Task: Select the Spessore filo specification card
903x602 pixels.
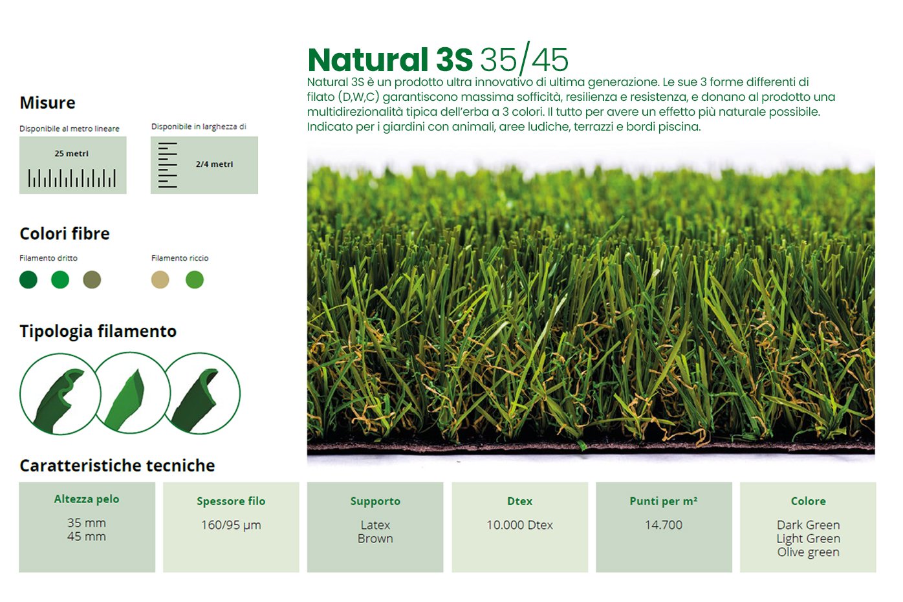Action: pyautogui.click(x=231, y=527)
